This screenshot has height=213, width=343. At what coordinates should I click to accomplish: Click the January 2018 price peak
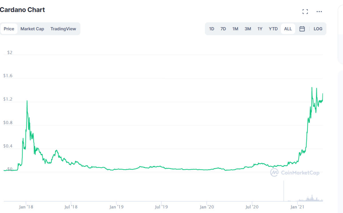click(27, 101)
